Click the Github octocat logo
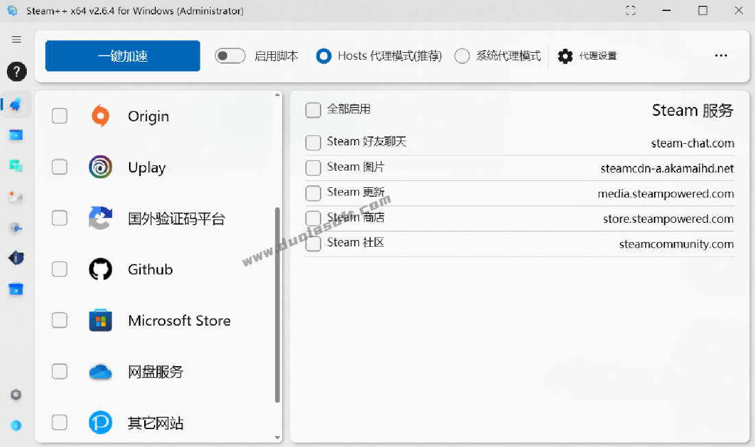This screenshot has width=755, height=447. click(x=100, y=269)
